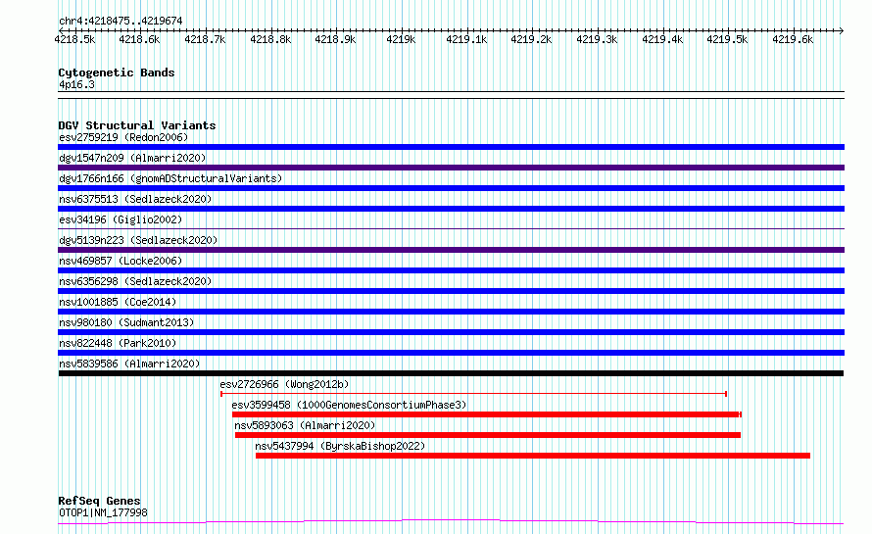Click the 4219.1k ruler tick label
Screen dimensions: 872x534
[x=466, y=39]
